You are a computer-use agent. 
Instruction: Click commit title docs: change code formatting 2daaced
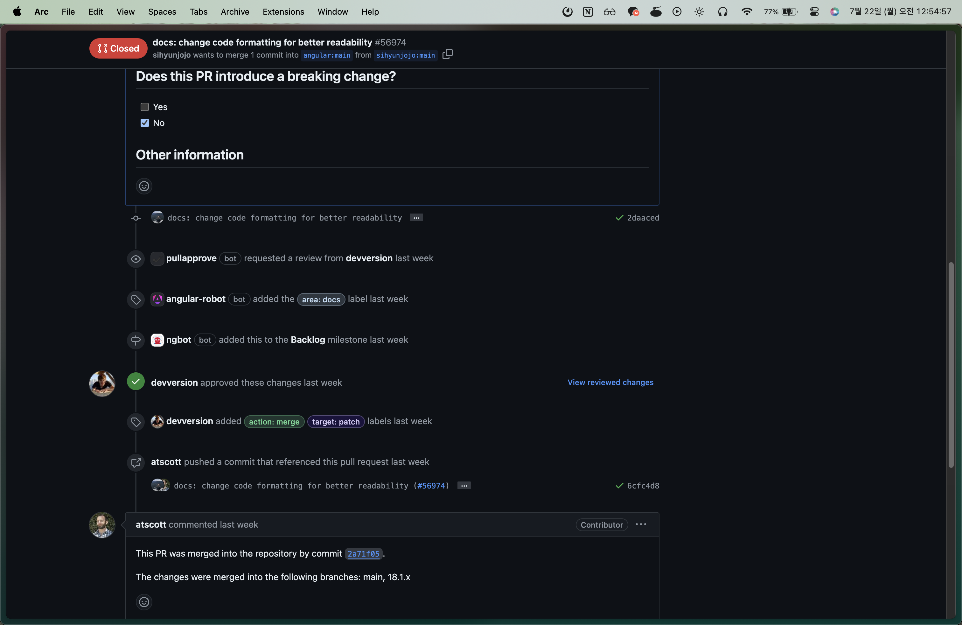coord(284,218)
